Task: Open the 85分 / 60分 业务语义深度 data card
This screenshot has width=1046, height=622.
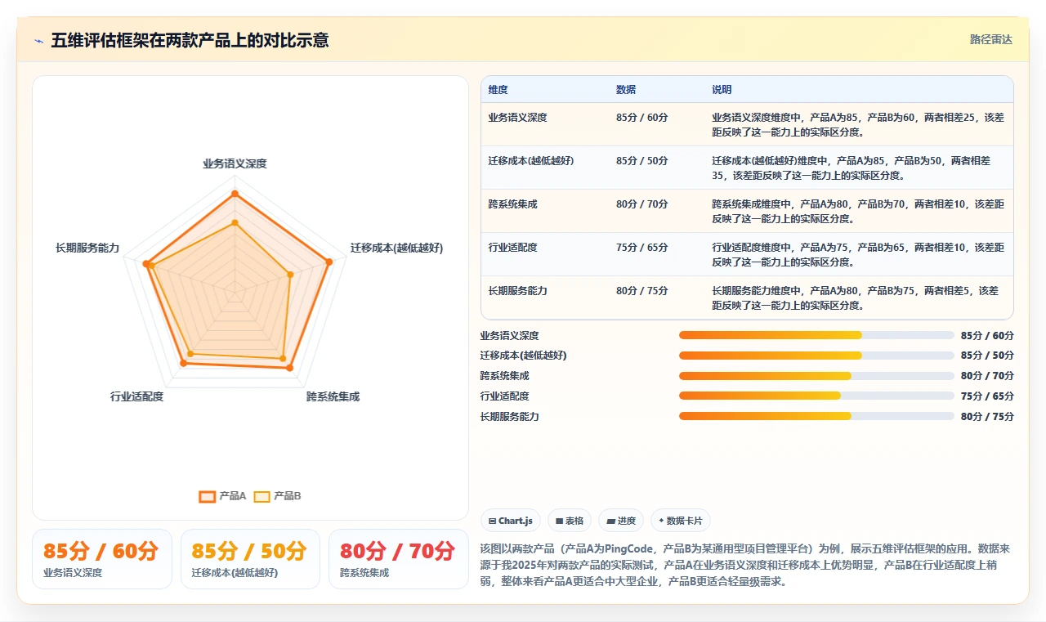Action: point(102,559)
